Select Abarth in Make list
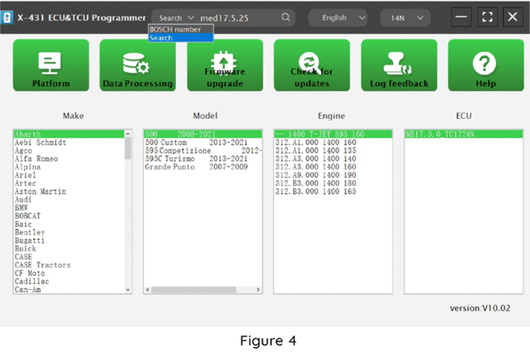 69,134
